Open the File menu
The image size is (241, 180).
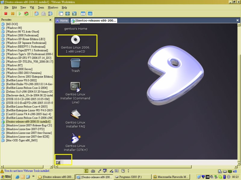6,7
